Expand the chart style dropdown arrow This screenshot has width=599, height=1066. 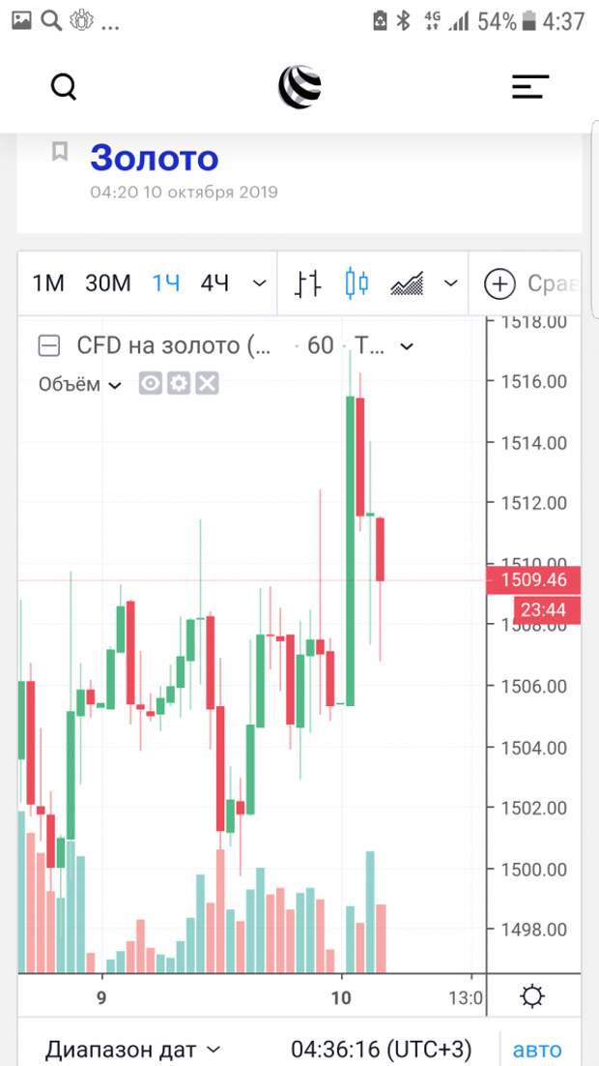(451, 282)
